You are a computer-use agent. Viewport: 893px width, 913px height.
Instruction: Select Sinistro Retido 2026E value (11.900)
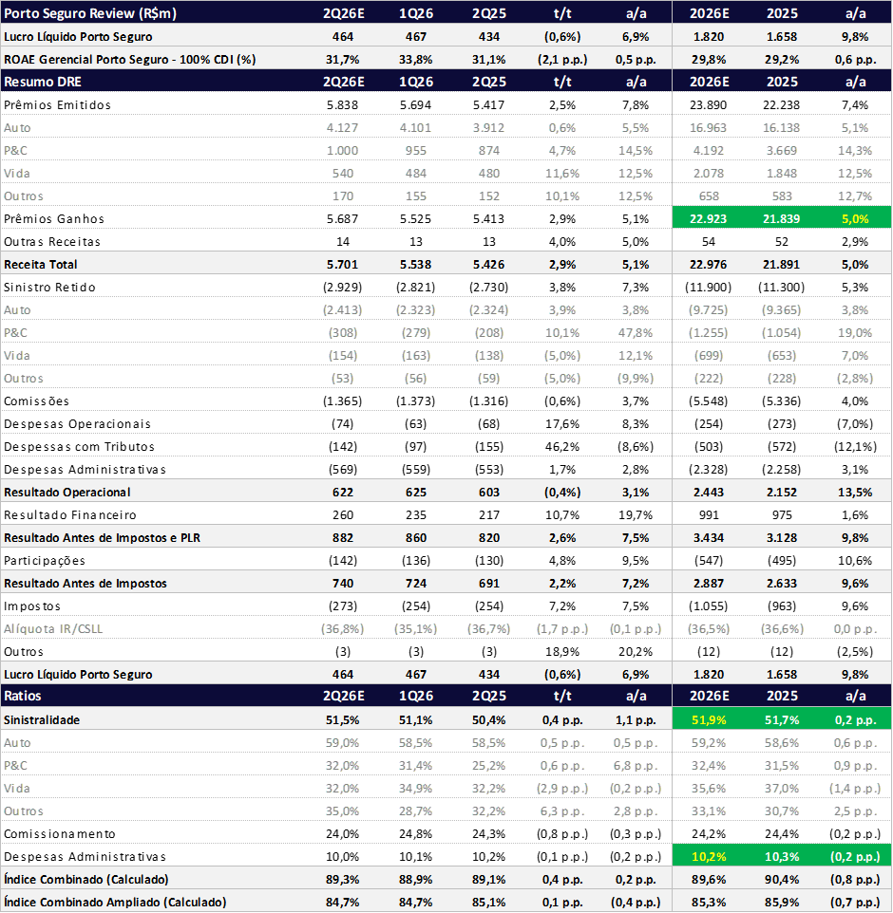point(709,287)
